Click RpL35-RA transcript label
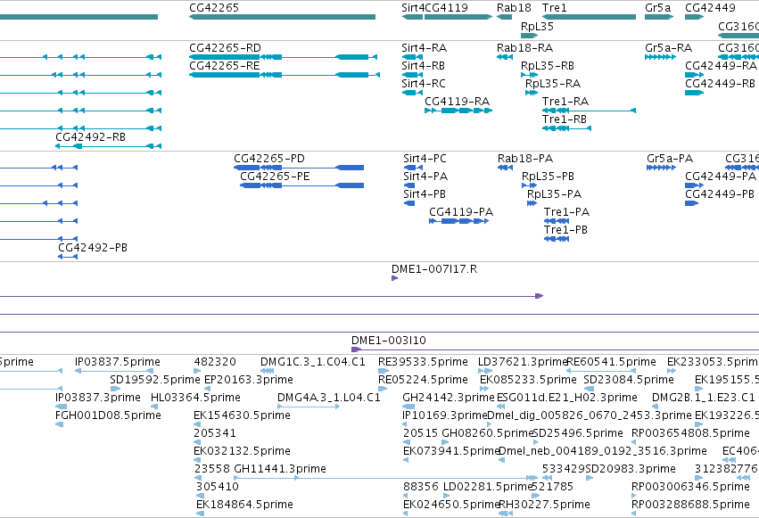 point(553,84)
